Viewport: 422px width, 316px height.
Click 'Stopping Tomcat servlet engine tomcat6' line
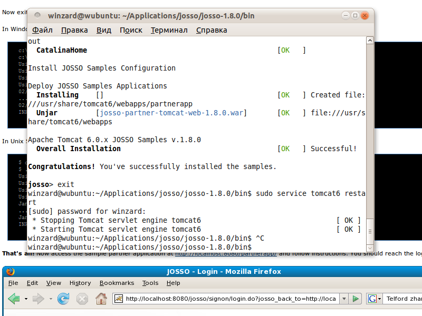(117, 220)
